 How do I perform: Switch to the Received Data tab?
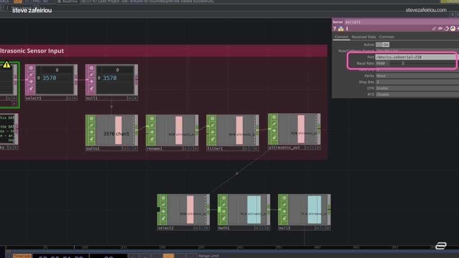364,37
